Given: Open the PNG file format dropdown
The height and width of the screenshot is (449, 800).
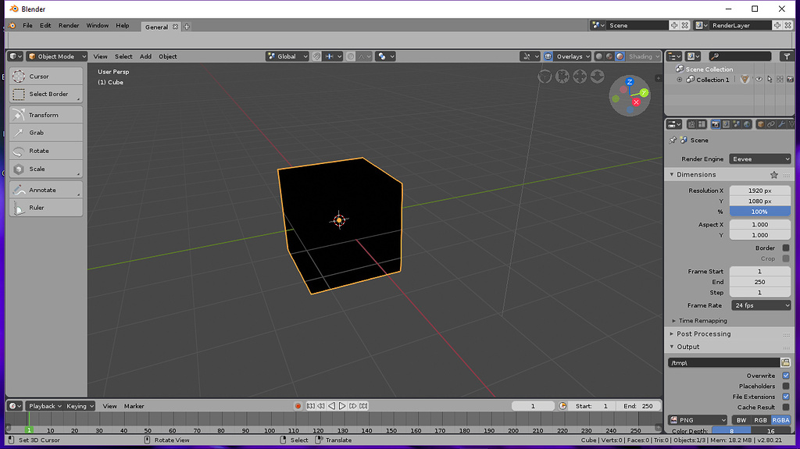Looking at the screenshot, I should click(x=698, y=420).
